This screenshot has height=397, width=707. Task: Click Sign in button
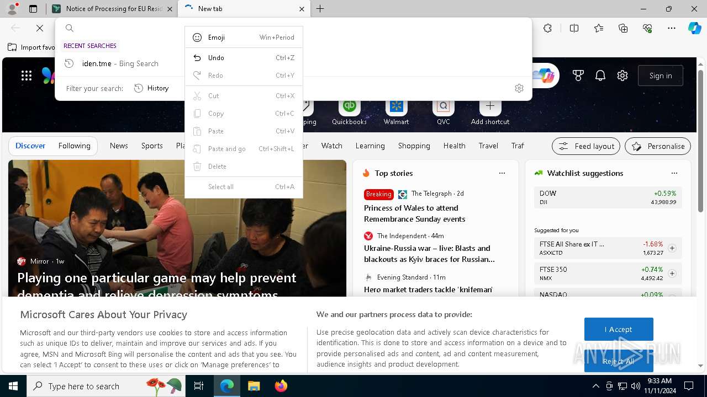point(661,76)
